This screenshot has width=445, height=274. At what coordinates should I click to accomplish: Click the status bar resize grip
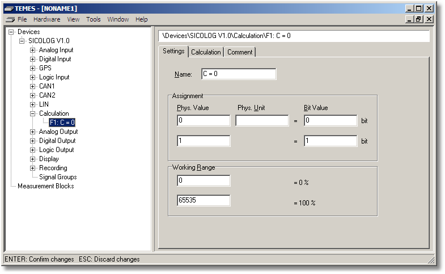431,259
